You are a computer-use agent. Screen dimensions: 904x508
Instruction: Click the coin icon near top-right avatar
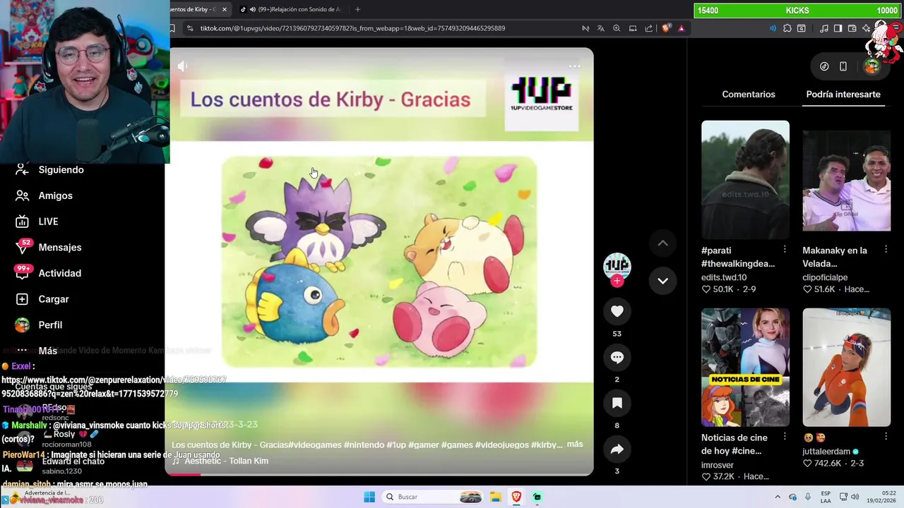824,66
